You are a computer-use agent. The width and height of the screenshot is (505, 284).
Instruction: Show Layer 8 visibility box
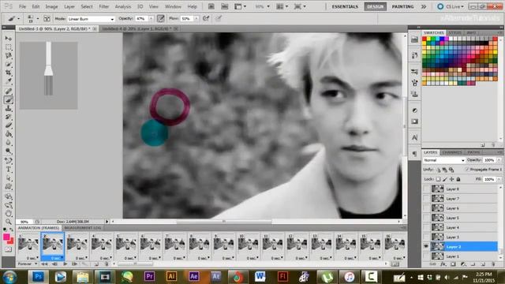(x=426, y=189)
